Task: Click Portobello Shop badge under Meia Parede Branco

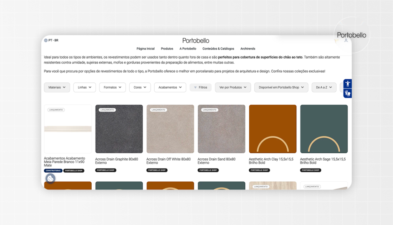Action: pos(74,171)
